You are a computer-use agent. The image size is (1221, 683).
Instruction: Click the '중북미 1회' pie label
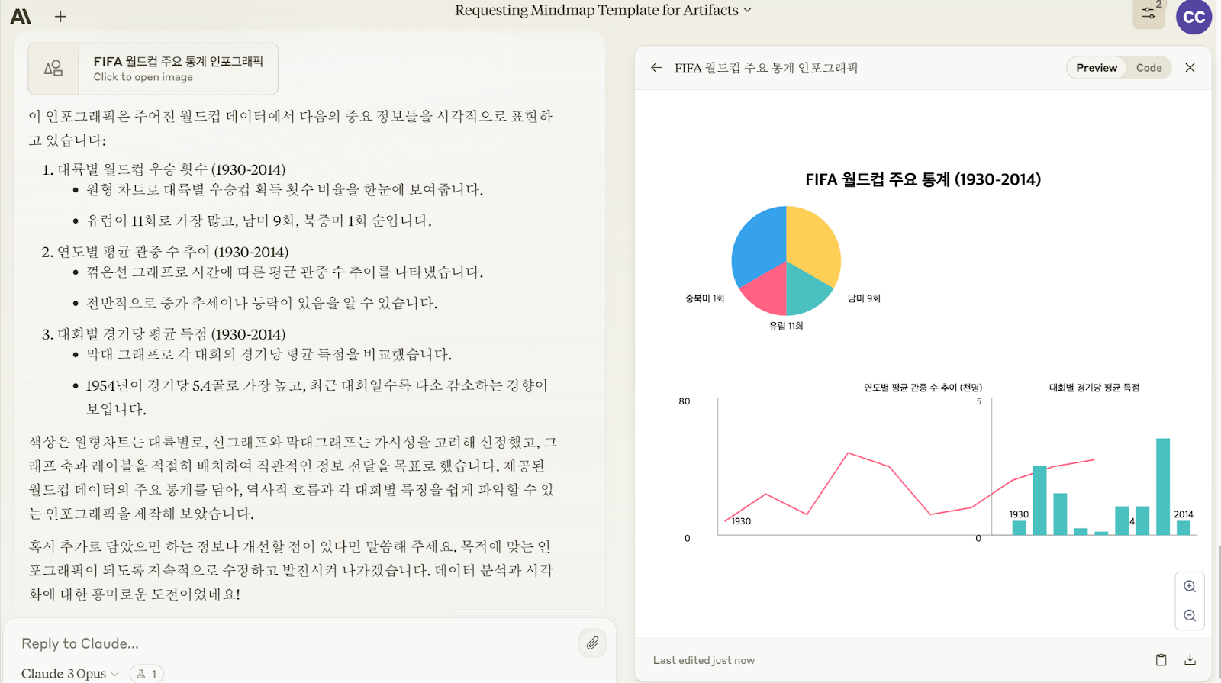704,298
